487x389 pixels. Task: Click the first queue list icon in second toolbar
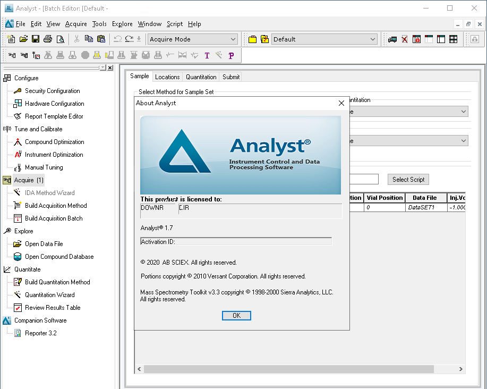pyautogui.click(x=12, y=55)
